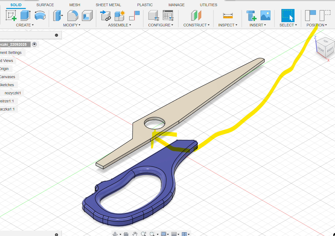Collapse the browser panel minus button
335x236 pixels.
[56, 35]
